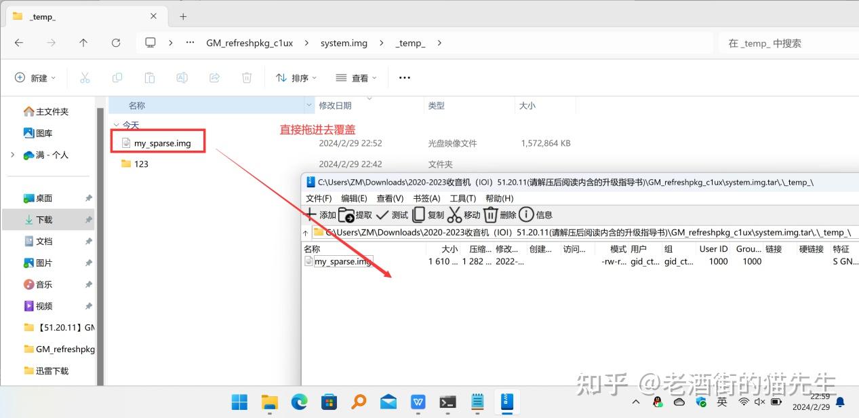Open the 查看 view options dropdown

355,77
